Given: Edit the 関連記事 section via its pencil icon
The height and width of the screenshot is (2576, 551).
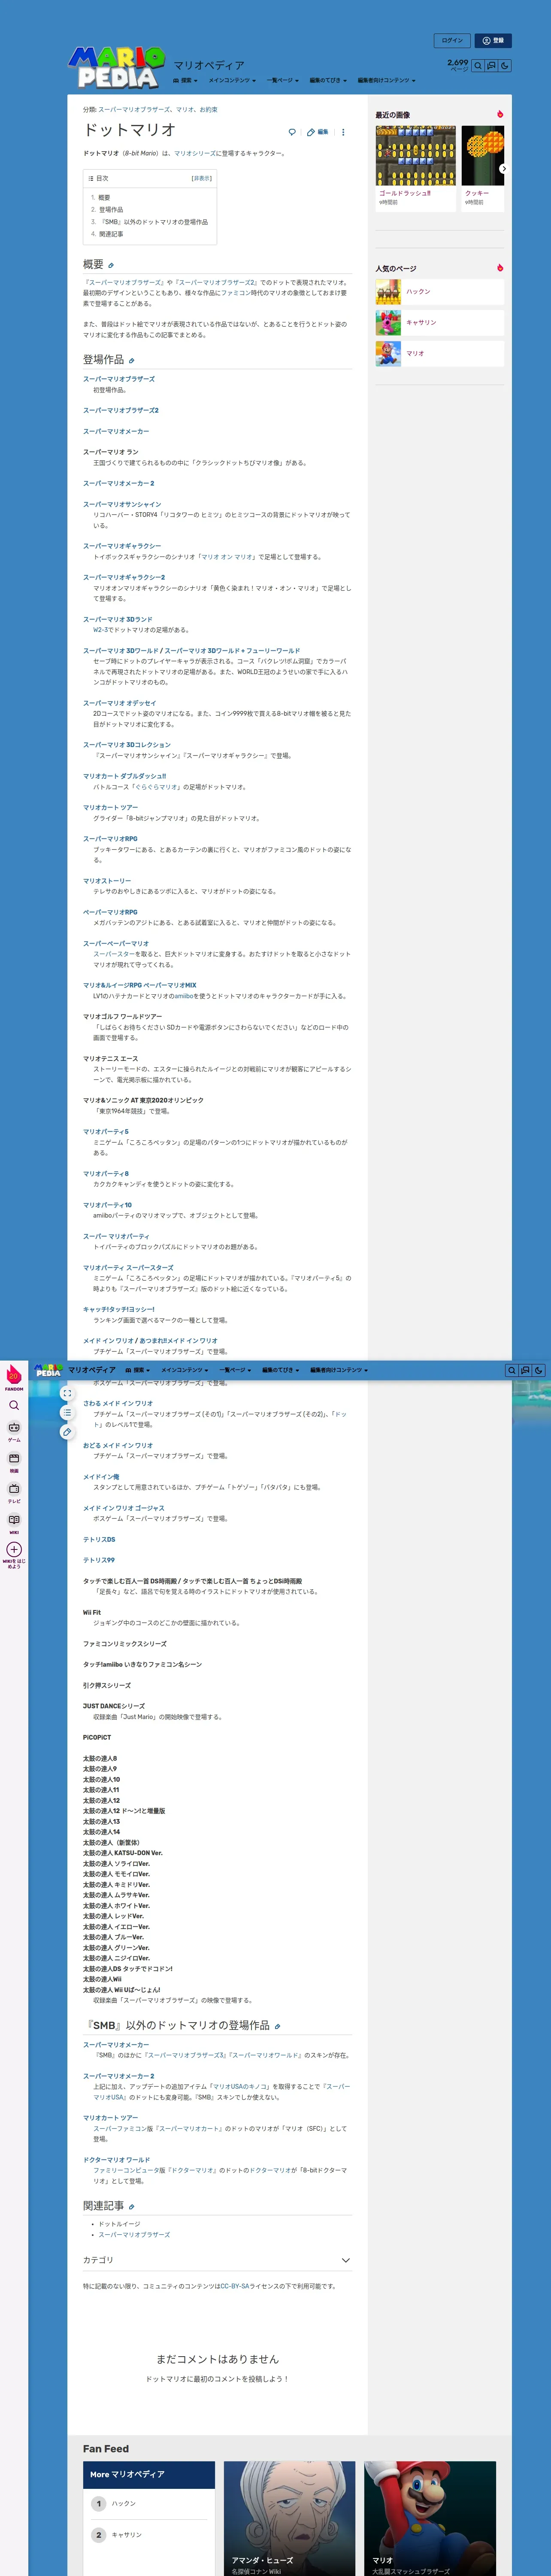Looking at the screenshot, I should (131, 2207).
